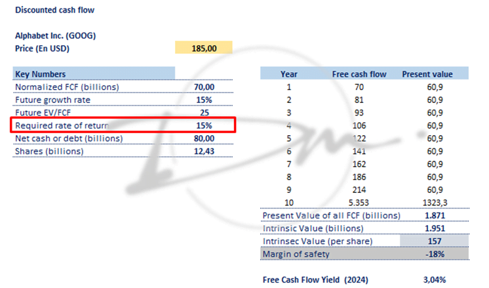Click the 'Intrinsec Value (per share)' label

coord(317,241)
